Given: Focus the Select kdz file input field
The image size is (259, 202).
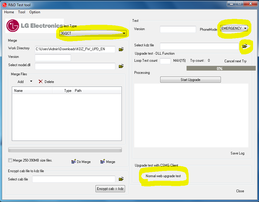Looking at the screenshot, I should [199, 46].
